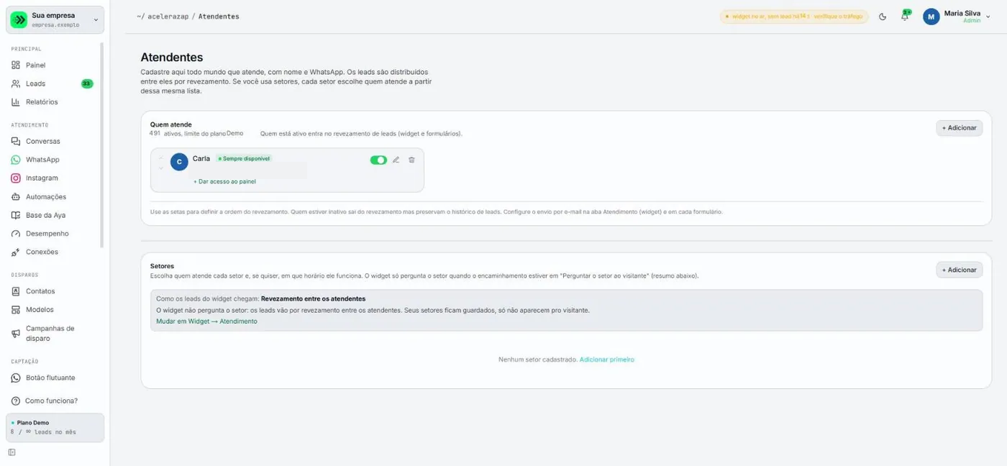
Task: Open the Sua empresa company switcher
Action: [x=55, y=19]
